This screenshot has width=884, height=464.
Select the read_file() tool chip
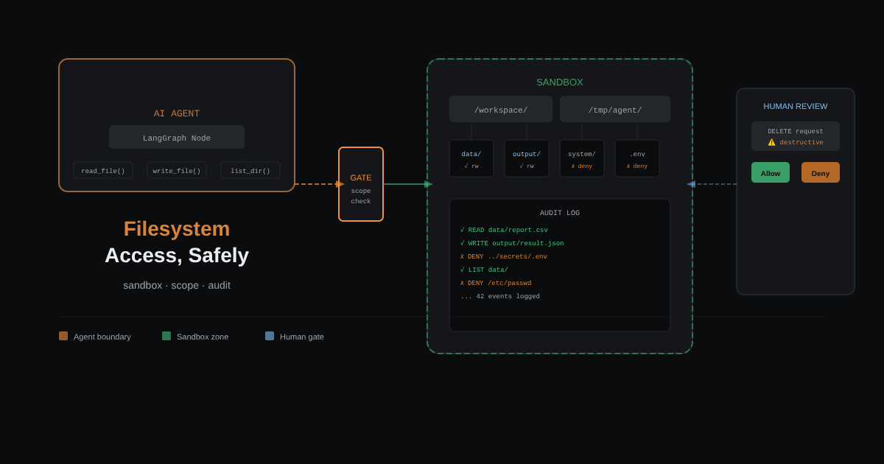[103, 170]
